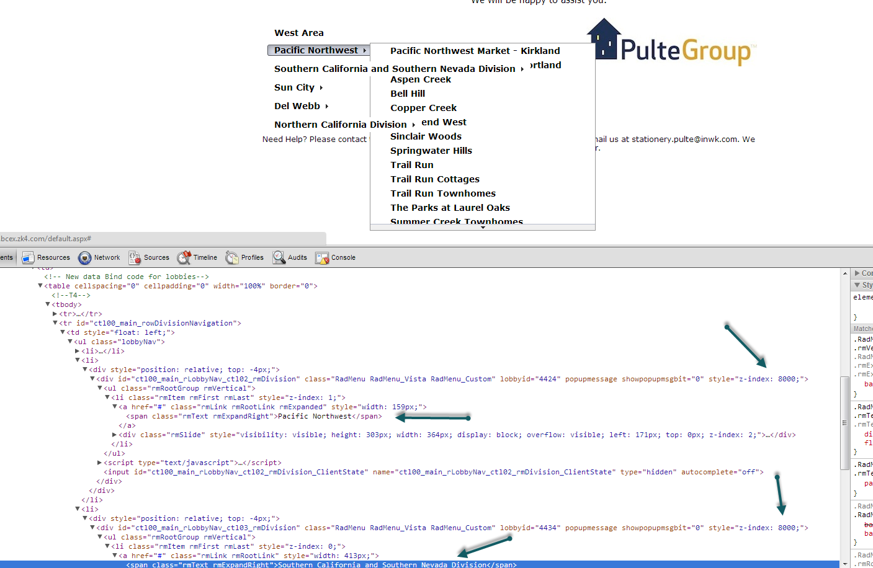Select the Trail Run submenu entry
The height and width of the screenshot is (568, 873).
pos(412,165)
